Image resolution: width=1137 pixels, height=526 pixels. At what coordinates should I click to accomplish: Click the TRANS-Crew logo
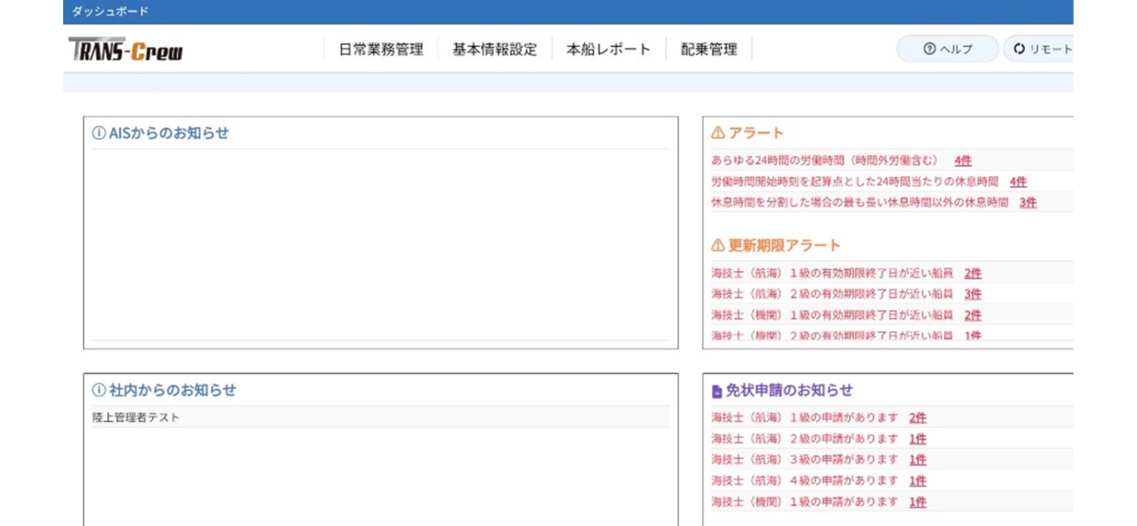[x=126, y=50]
